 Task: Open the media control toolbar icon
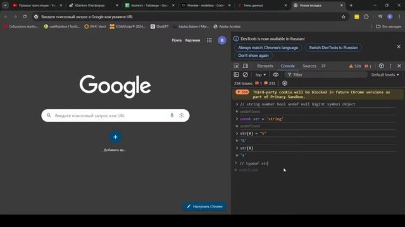click(380, 17)
